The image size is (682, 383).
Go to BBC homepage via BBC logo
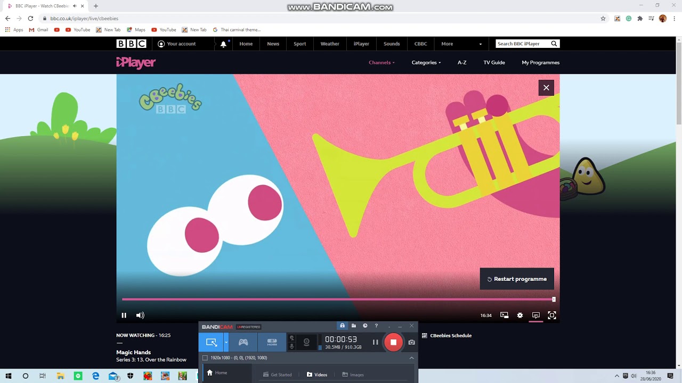point(131,44)
